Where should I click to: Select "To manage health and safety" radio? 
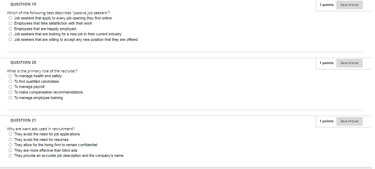(10, 76)
